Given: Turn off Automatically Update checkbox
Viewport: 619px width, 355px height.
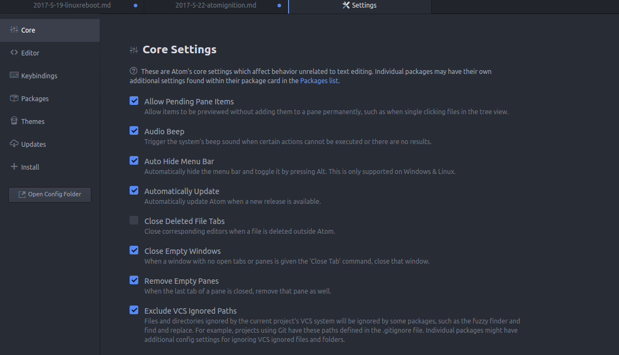Looking at the screenshot, I should [x=134, y=191].
